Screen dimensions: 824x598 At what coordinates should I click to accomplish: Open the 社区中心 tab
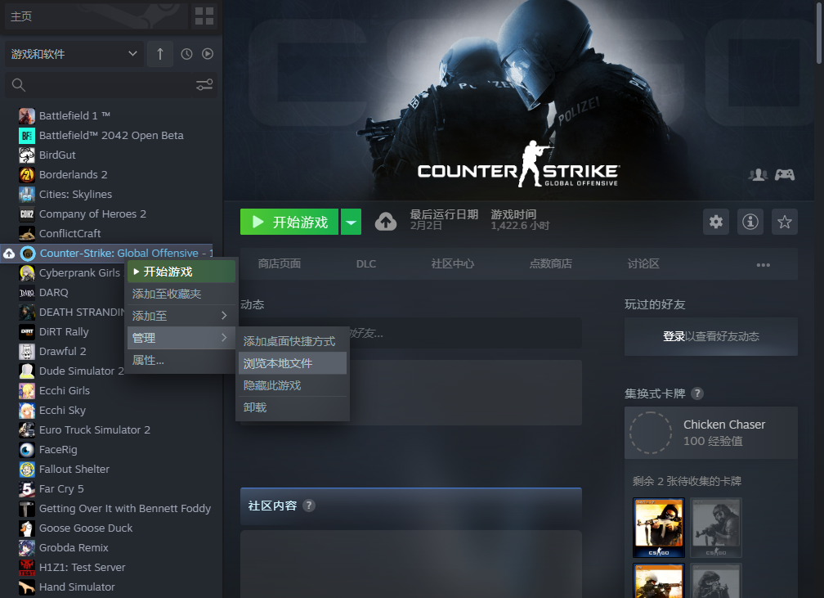click(453, 263)
